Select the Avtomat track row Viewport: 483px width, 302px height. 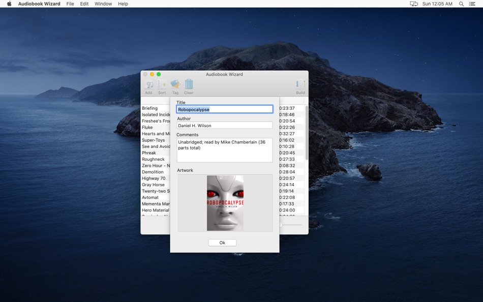(156, 197)
